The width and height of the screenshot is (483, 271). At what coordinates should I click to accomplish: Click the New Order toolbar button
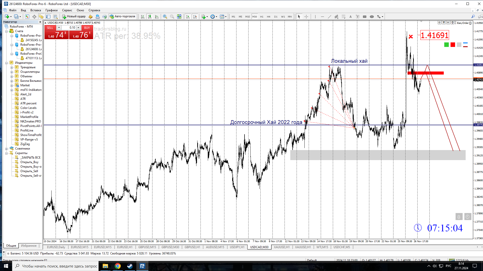pyautogui.click(x=74, y=17)
